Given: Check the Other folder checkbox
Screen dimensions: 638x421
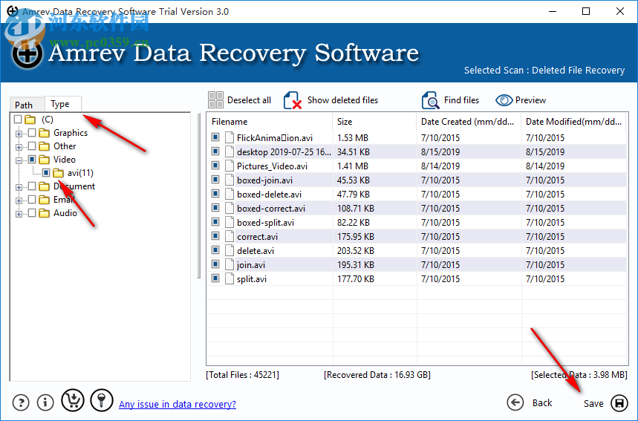Looking at the screenshot, I should [32, 146].
